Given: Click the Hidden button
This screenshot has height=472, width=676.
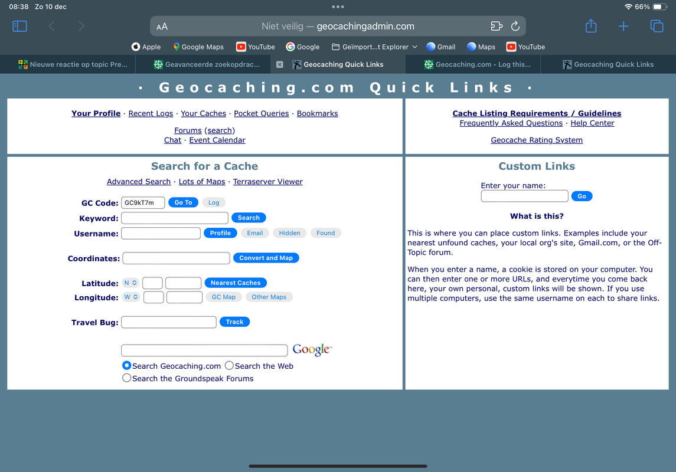Looking at the screenshot, I should [x=290, y=233].
